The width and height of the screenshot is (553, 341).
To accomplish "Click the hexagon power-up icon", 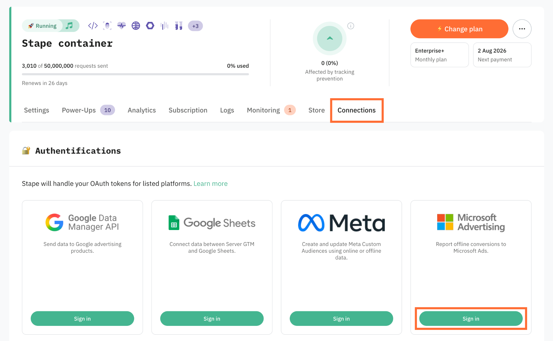I will 150,26.
